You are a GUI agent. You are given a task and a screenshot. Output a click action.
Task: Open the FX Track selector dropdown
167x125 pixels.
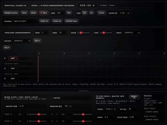[110, 109]
